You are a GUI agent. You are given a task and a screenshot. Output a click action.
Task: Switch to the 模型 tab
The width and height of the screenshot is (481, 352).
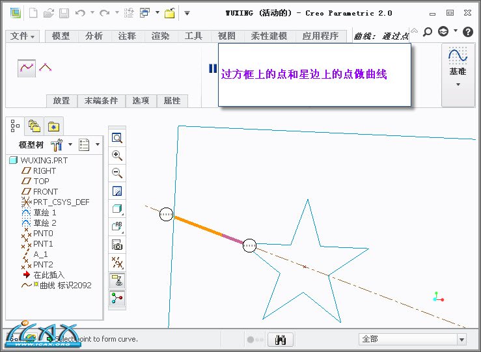[x=61, y=36]
